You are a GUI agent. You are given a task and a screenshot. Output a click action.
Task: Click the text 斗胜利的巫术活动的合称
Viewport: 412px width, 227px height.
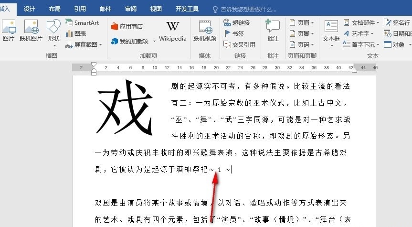215,136
